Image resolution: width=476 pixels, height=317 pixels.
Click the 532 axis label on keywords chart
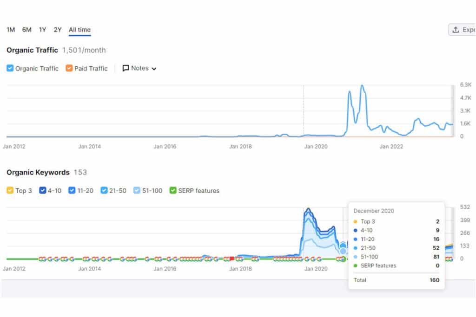[465, 207]
